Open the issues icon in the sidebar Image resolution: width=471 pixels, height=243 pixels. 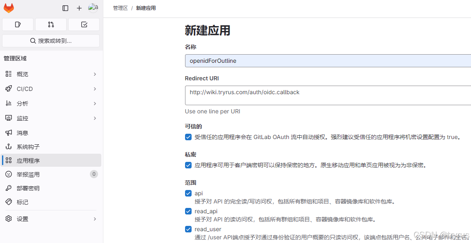[18, 24]
